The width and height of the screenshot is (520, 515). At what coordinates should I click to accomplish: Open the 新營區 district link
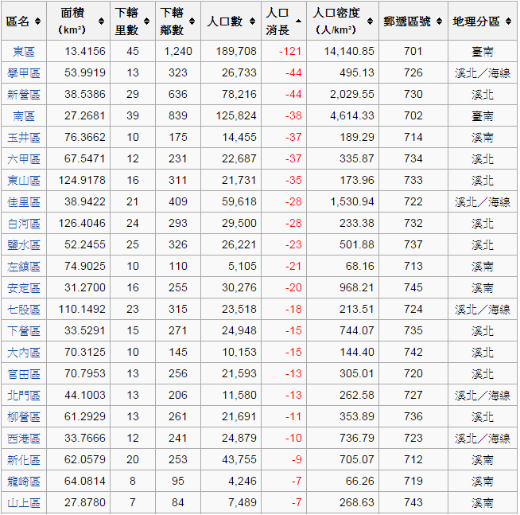click(x=24, y=94)
